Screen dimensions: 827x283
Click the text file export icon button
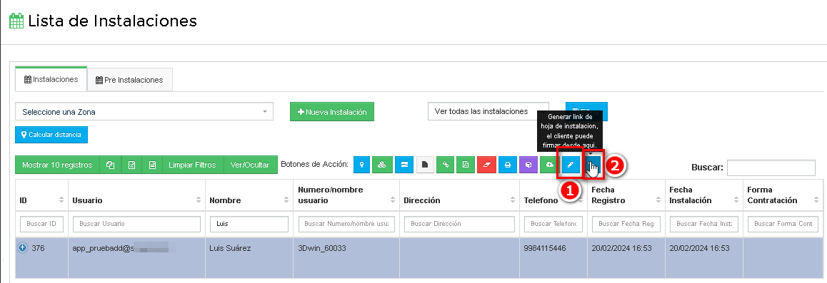point(152,165)
